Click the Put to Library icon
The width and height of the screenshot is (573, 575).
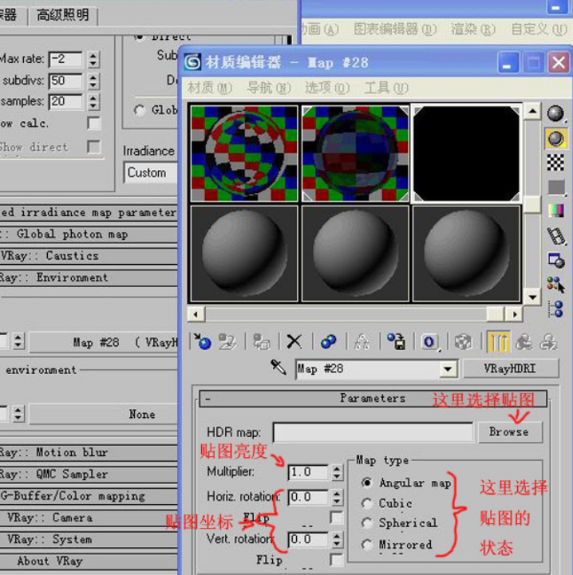coord(396,342)
